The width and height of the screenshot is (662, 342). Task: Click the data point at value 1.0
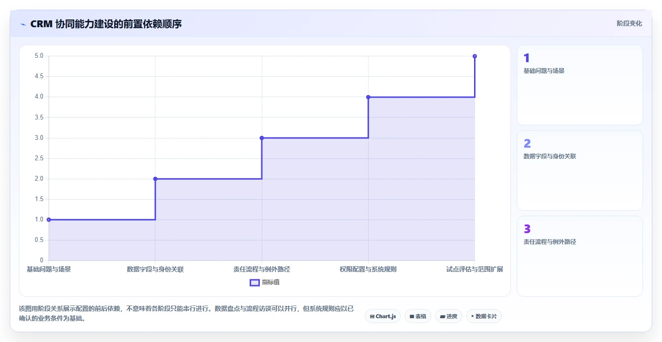[49, 220]
